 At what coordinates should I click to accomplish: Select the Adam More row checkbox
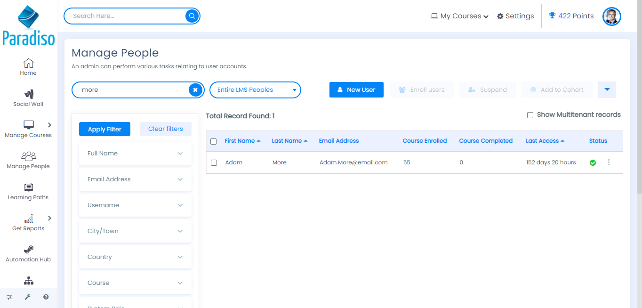point(214,162)
